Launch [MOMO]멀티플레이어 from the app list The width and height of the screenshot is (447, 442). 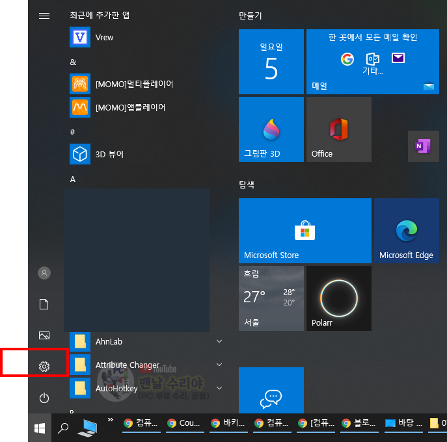point(145,84)
